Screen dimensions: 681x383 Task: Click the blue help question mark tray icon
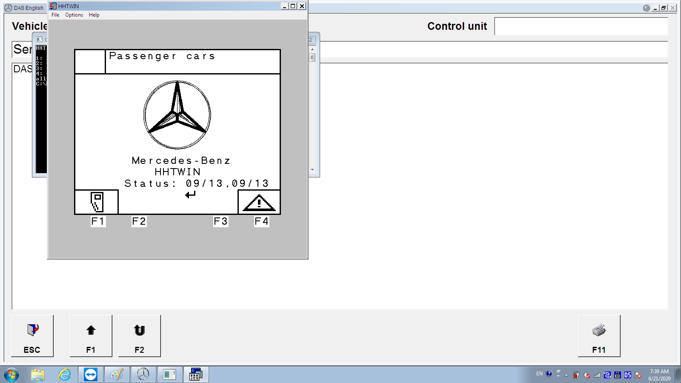(x=549, y=374)
